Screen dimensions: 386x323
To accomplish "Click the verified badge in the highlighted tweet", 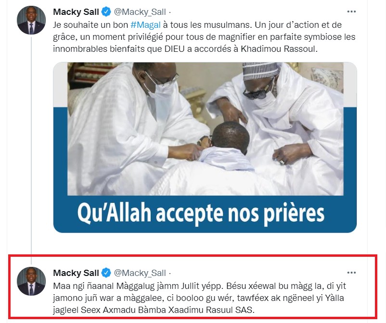I will pos(106,273).
